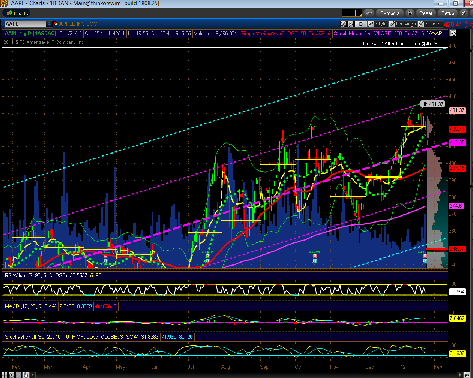
Task: Click the AAPL symbol input field
Action: pyautogui.click(x=26, y=24)
